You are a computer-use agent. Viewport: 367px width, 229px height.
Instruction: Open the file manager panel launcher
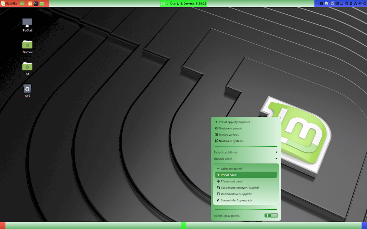pos(42,4)
